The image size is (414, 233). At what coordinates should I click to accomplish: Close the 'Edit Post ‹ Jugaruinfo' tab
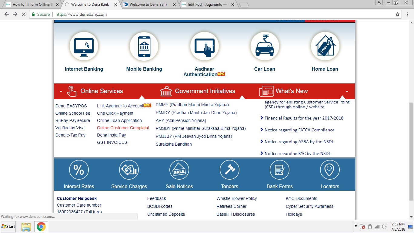pos(233,5)
